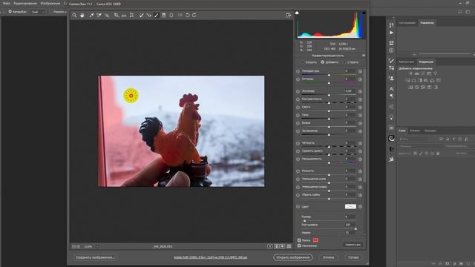Image resolution: width=475 pixels, height=267 pixels.
Task: Click the Экспонир value field
Action: pos(350,91)
